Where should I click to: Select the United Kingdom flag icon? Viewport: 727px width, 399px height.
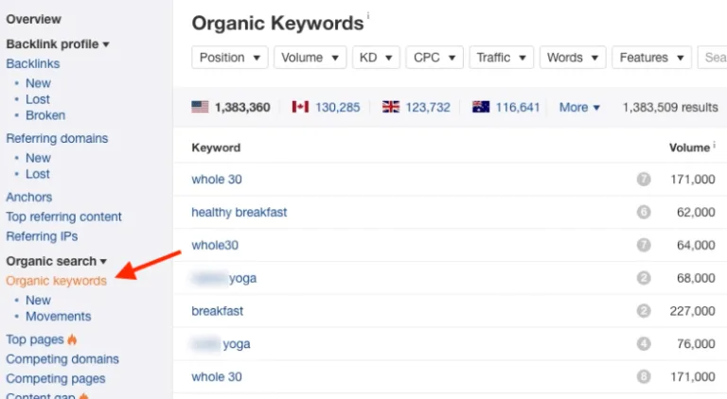pyautogui.click(x=390, y=108)
